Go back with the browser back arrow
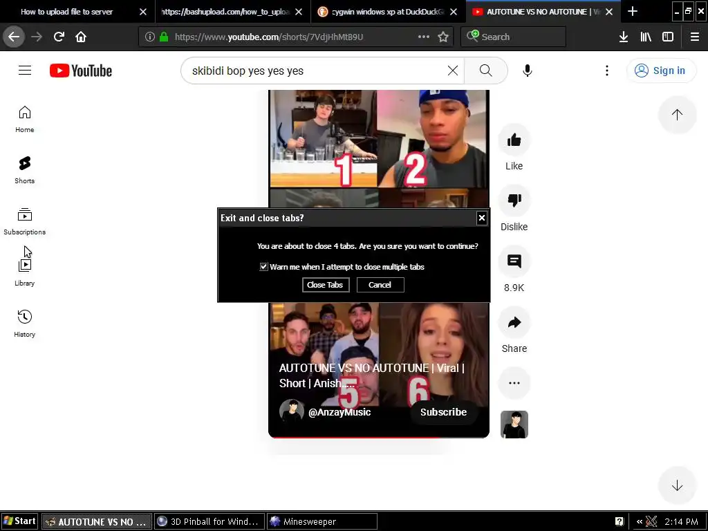Screen dimensions: 708x531 (x=14, y=37)
